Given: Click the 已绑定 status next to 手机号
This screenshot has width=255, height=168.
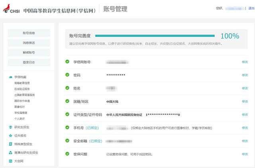Looking at the screenshot, I should click(92, 128).
